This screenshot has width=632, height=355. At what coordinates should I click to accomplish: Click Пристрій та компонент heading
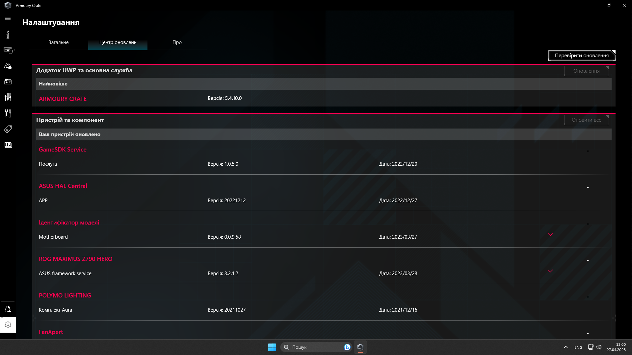coord(70,120)
